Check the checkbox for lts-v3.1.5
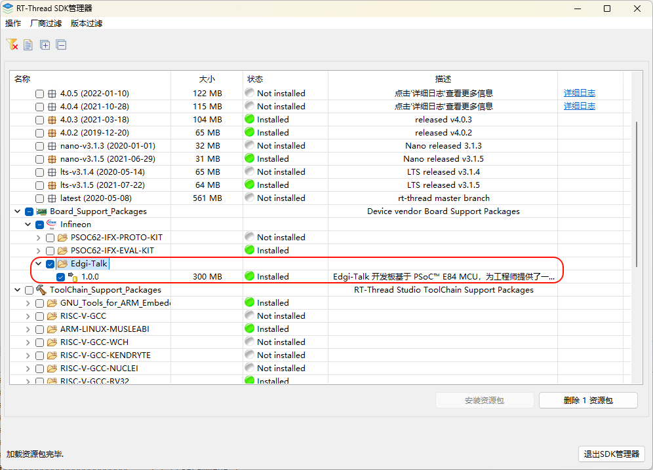Screen dimensions: 653x470 (39, 185)
